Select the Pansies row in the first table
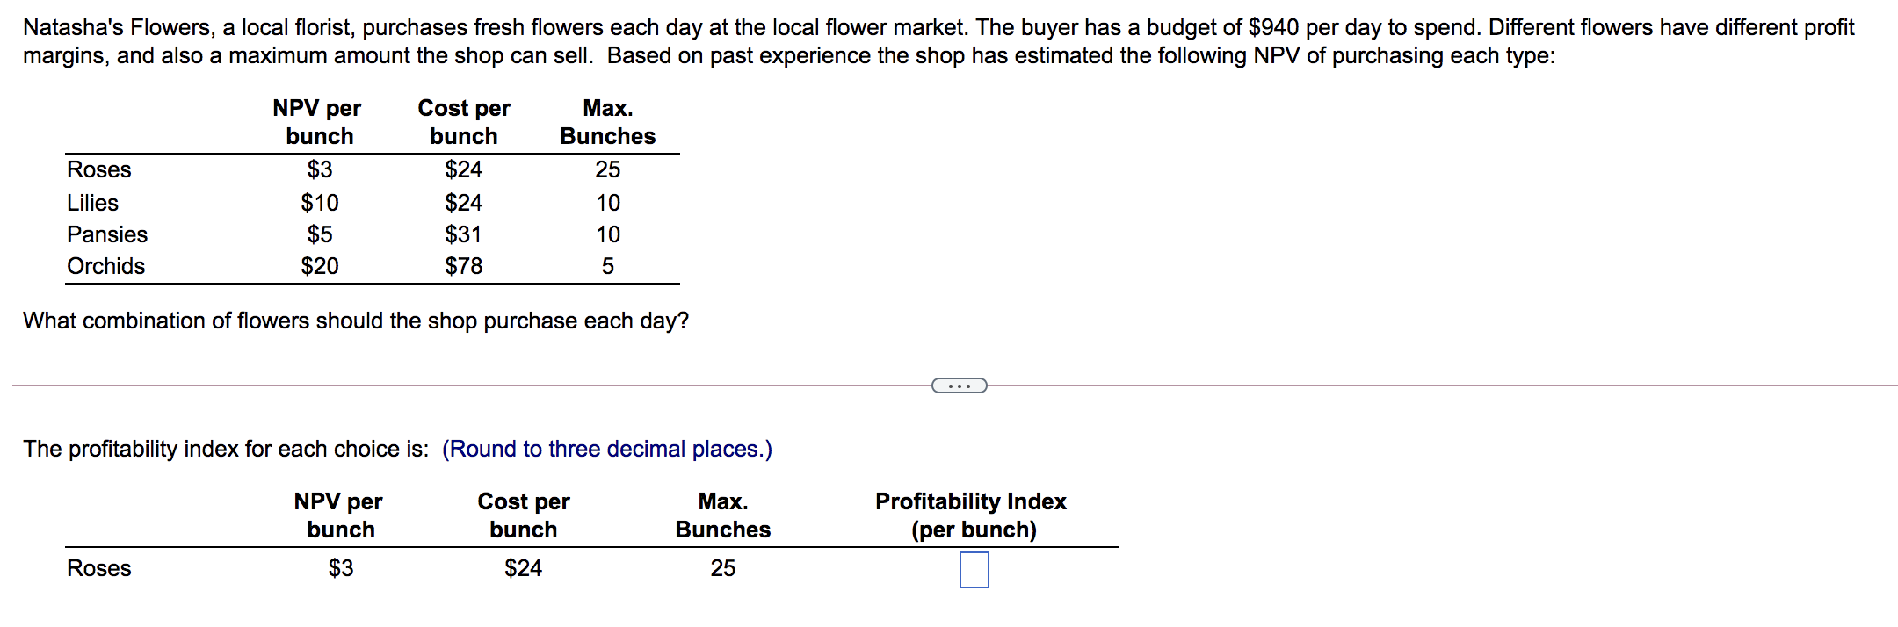1898x627 pixels. pos(106,234)
